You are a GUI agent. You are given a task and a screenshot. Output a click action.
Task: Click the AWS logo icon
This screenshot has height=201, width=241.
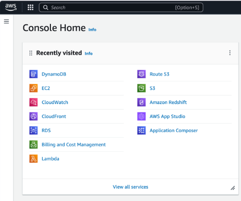(x=11, y=7)
